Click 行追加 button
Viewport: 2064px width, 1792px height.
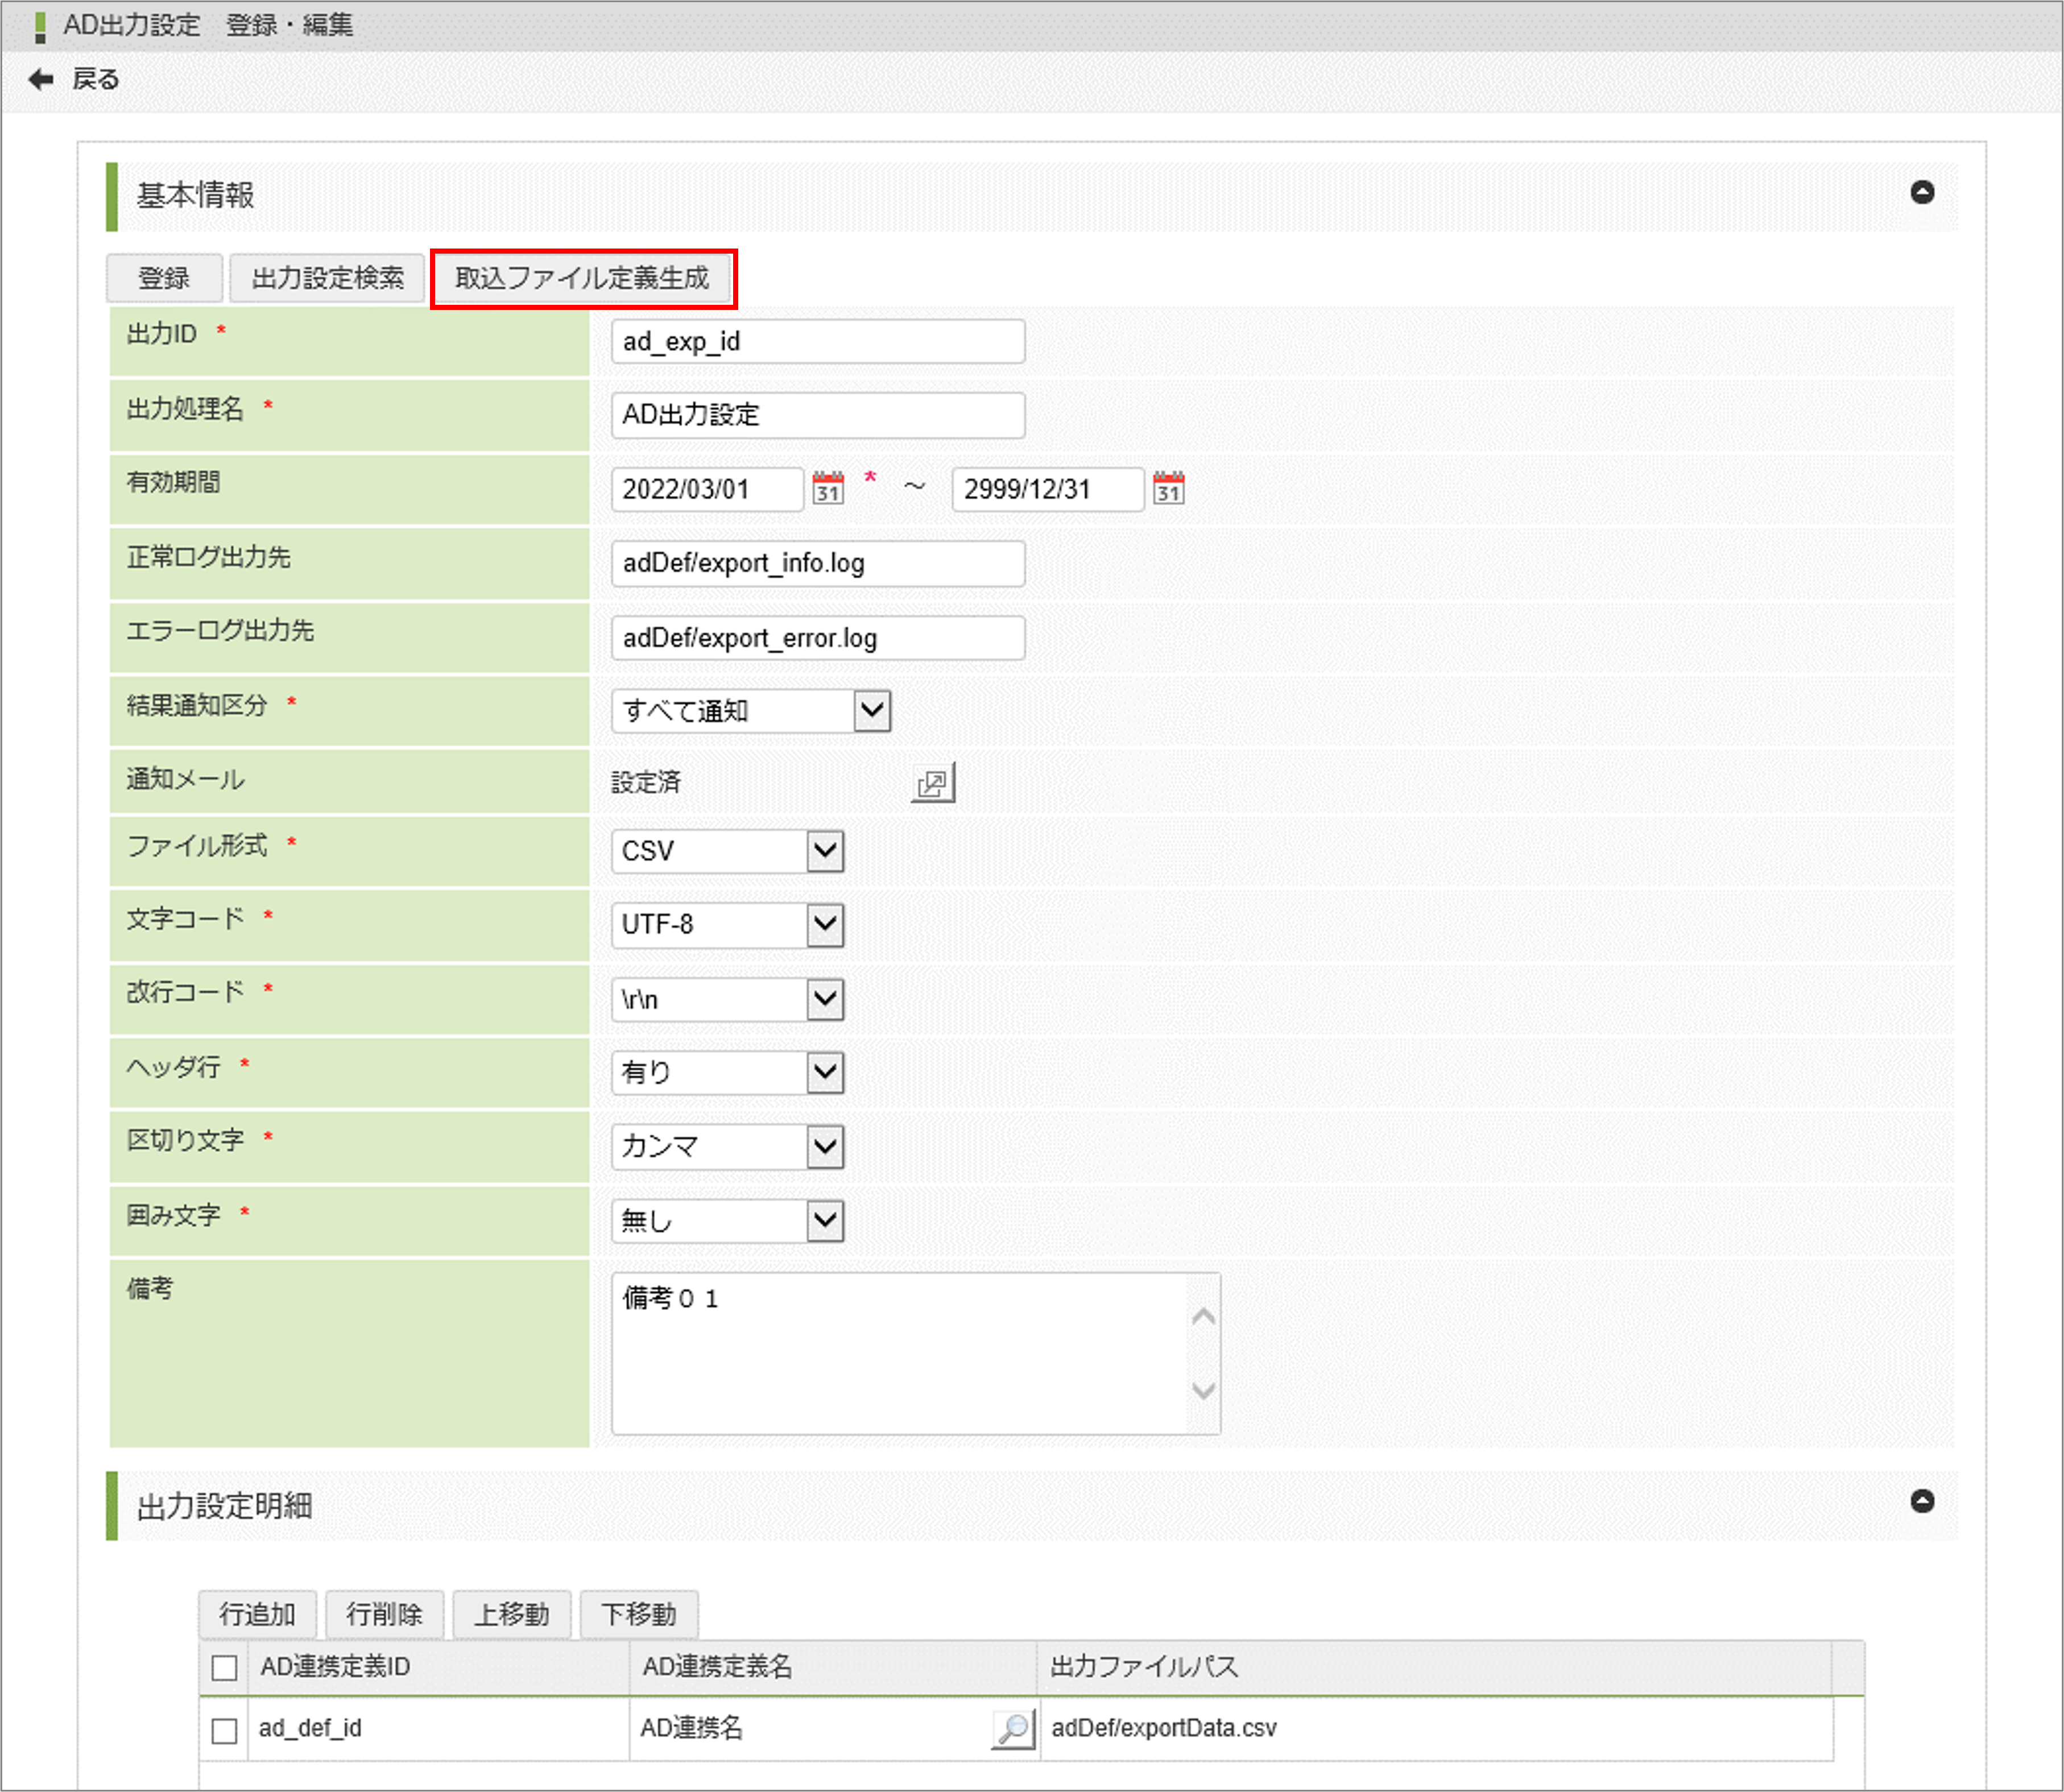click(x=257, y=1614)
